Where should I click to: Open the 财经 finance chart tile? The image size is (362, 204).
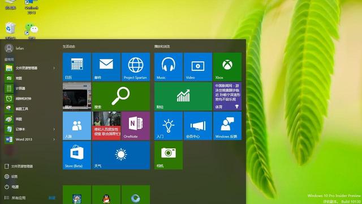183,96
